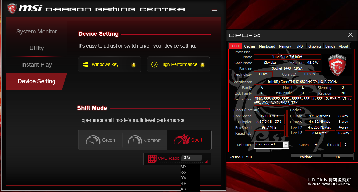Image resolution: width=358 pixels, height=192 pixels.
Task: Click the Cores count value 4
Action: point(316,145)
